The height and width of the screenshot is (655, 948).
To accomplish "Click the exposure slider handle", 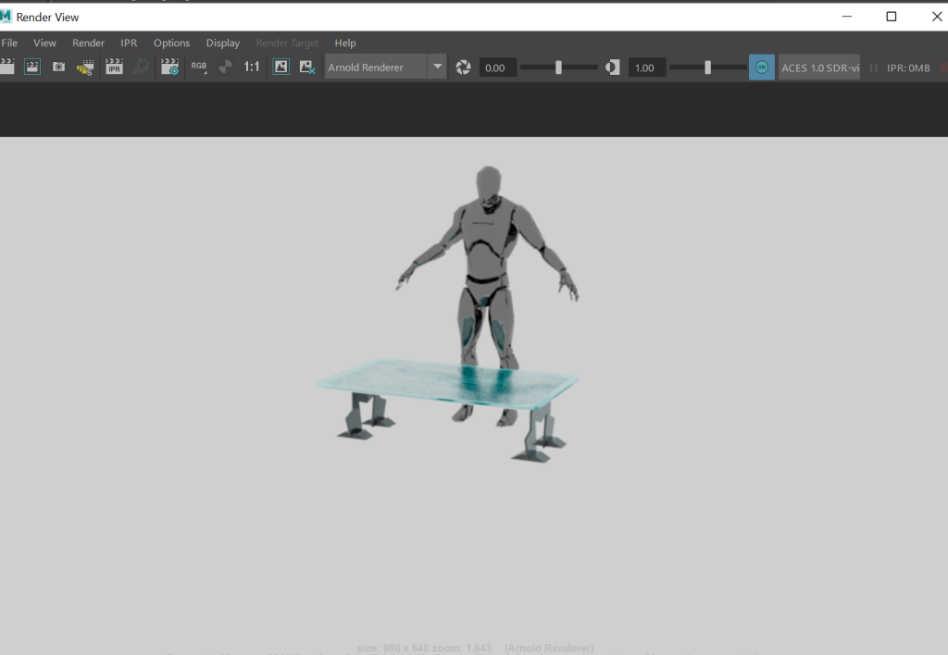I will point(558,68).
